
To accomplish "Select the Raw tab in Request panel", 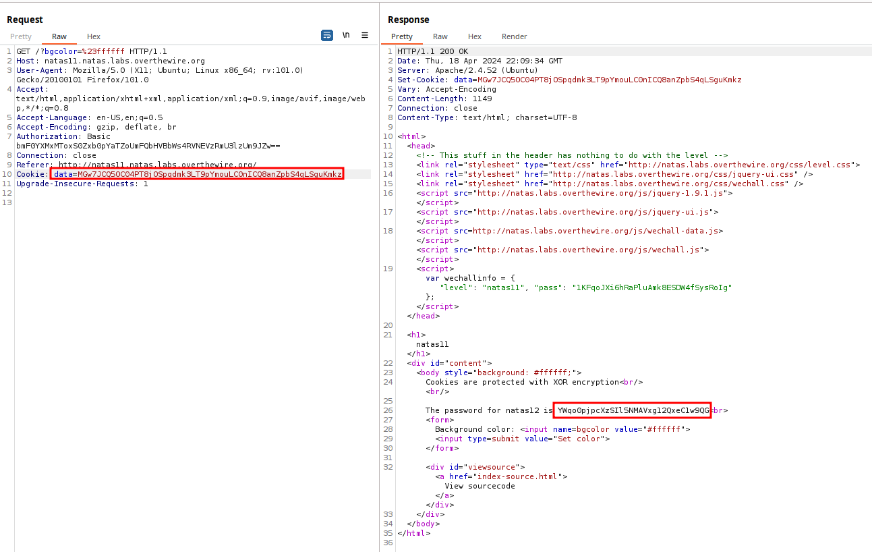I will (x=59, y=36).
